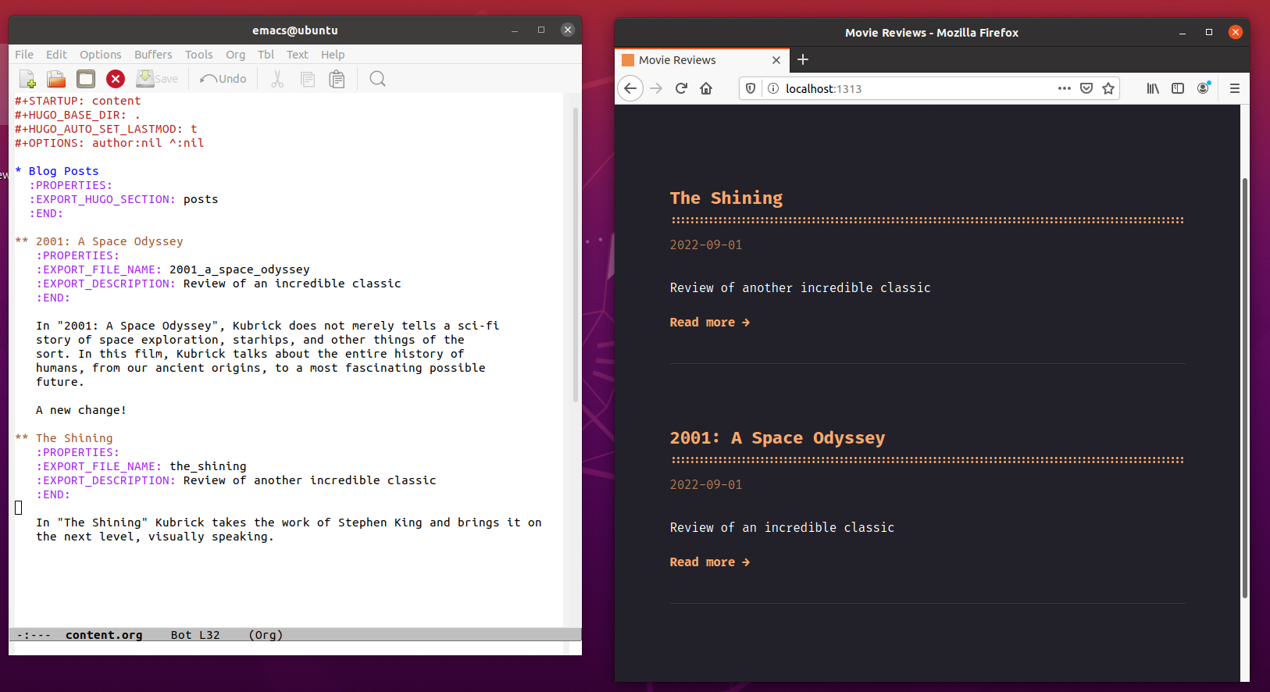This screenshot has width=1270, height=692.
Task: Open the File menu in Emacs
Action: coord(24,55)
